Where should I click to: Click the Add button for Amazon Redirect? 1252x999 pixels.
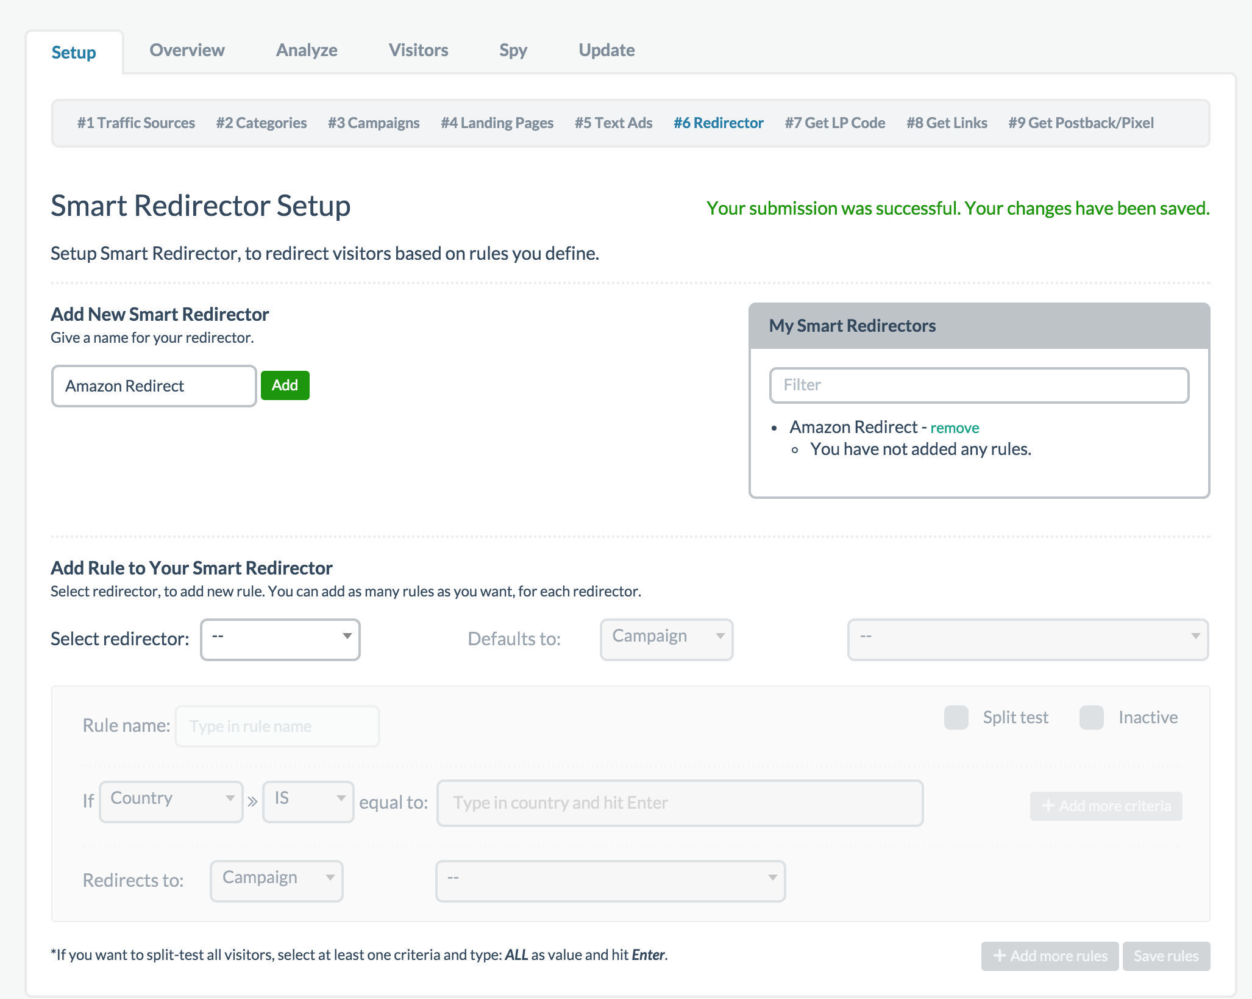[x=284, y=384]
